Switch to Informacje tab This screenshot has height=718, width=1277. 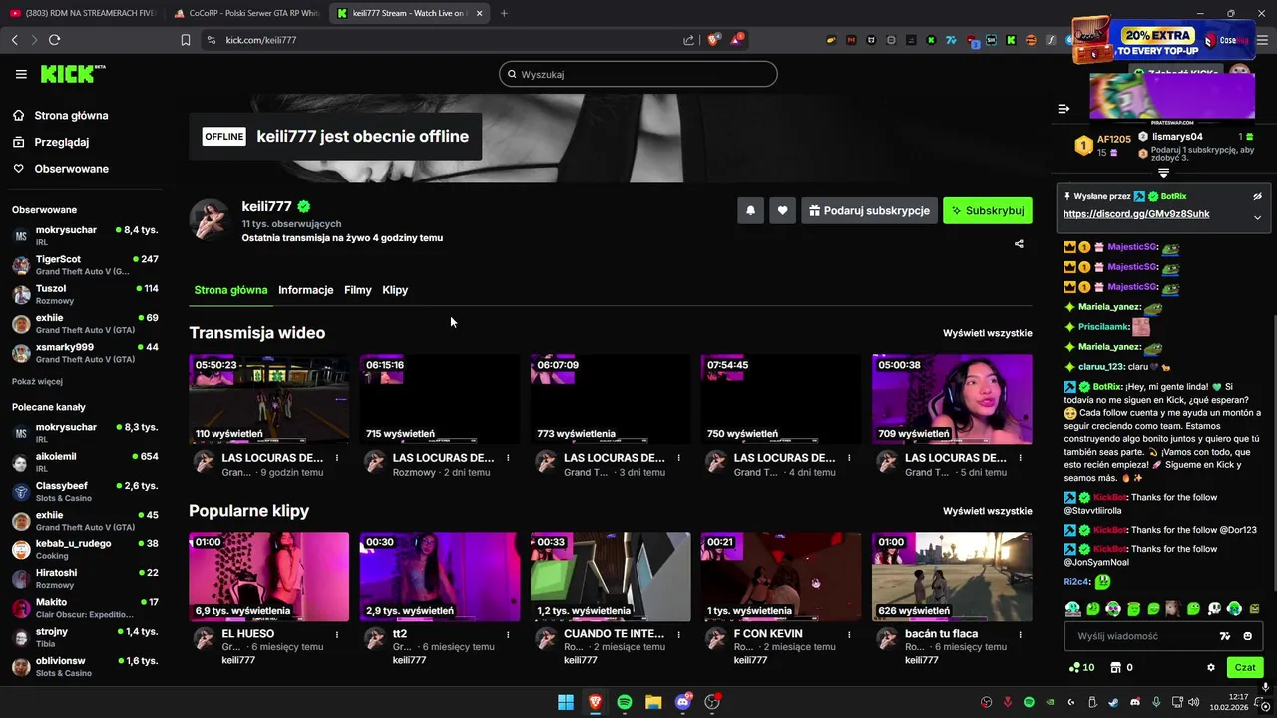(x=305, y=290)
